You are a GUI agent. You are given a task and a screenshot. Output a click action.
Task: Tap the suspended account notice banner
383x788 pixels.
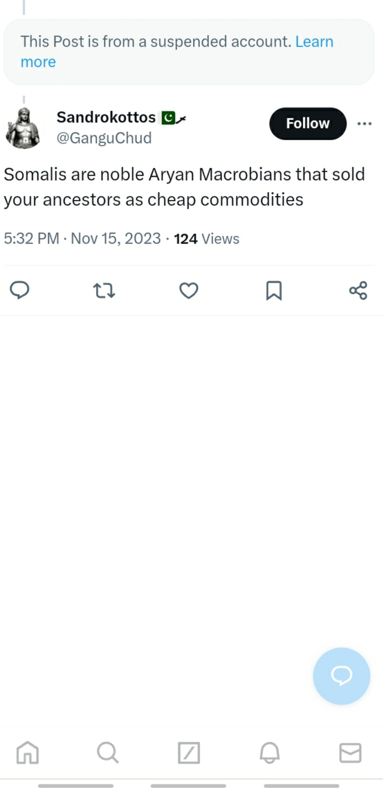pos(189,52)
